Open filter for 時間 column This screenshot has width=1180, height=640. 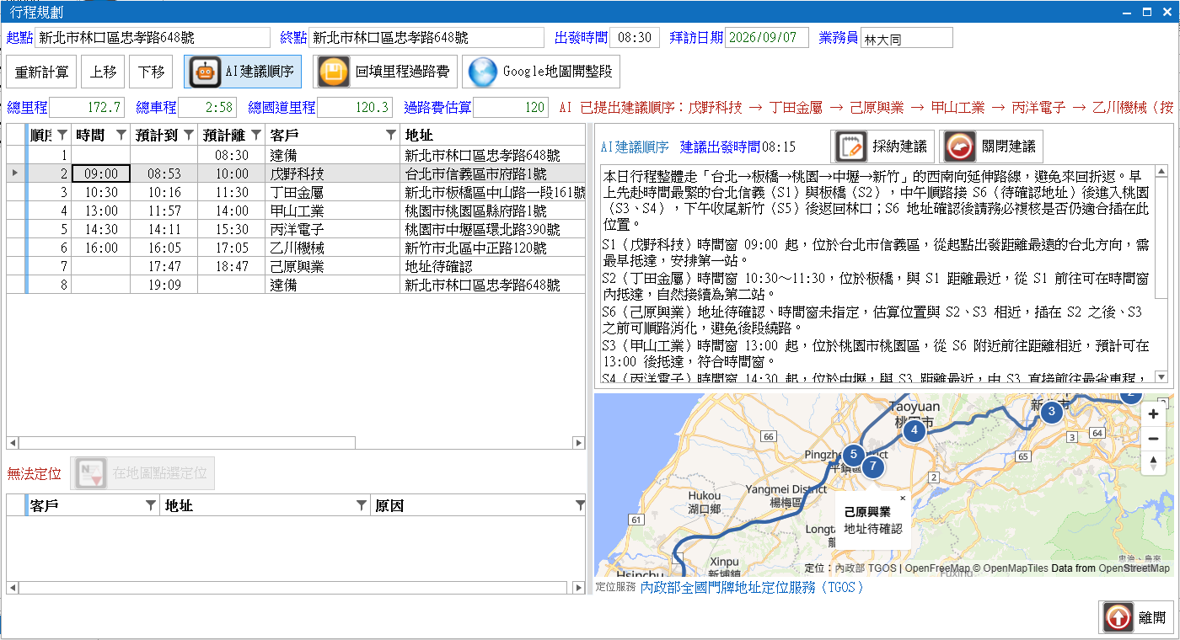(121, 135)
